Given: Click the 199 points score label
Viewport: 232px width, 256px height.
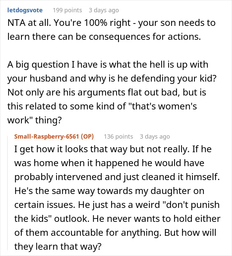Looking at the screenshot, I should click(x=67, y=10).
